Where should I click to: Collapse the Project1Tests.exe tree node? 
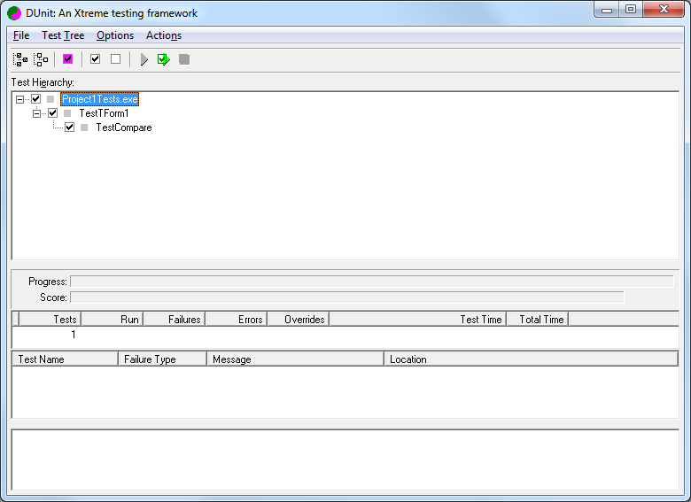point(19,99)
